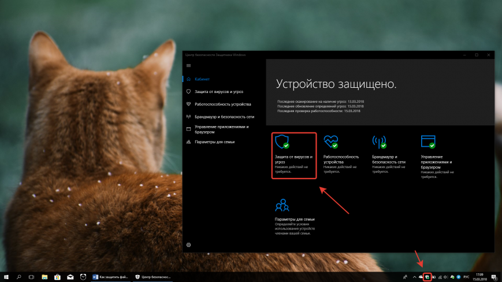The image size is (502, 282).
Task: Open the family options people tile icon
Action: click(x=282, y=205)
